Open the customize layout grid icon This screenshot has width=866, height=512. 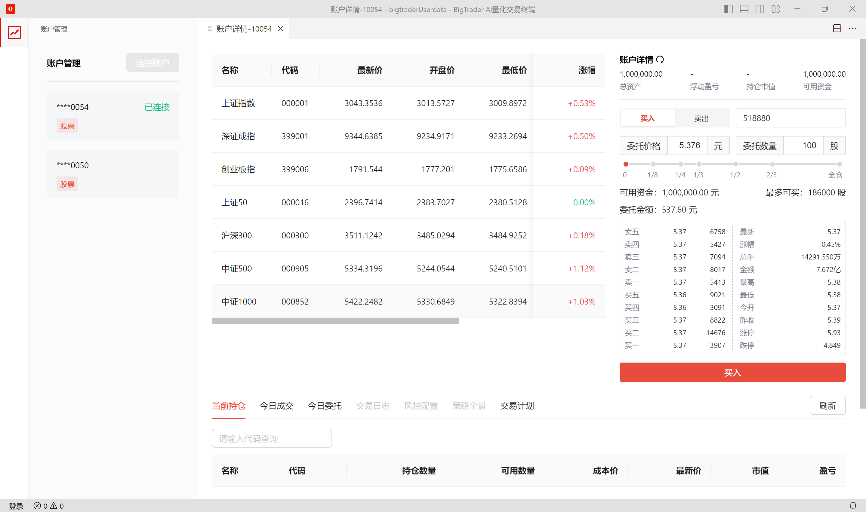tap(775, 9)
